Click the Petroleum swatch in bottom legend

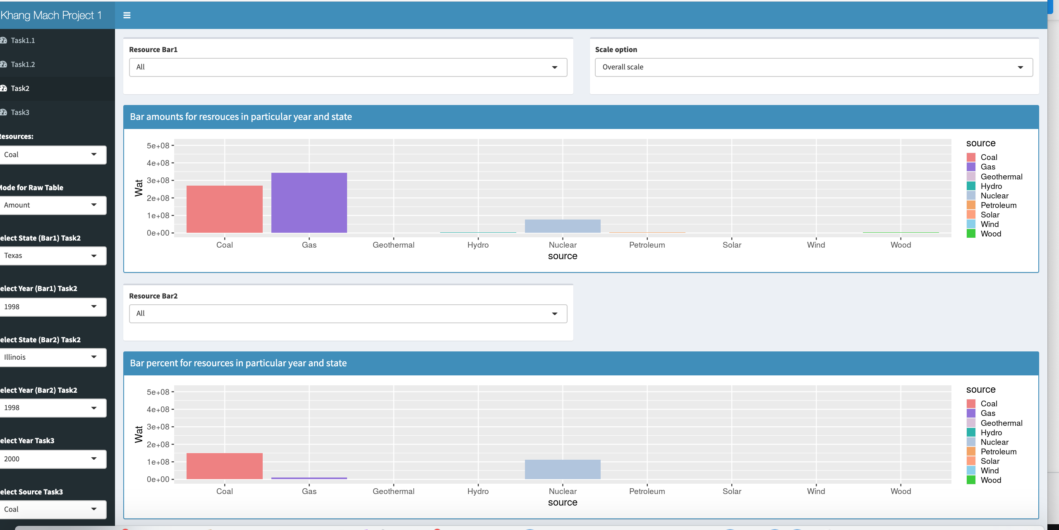[971, 451]
